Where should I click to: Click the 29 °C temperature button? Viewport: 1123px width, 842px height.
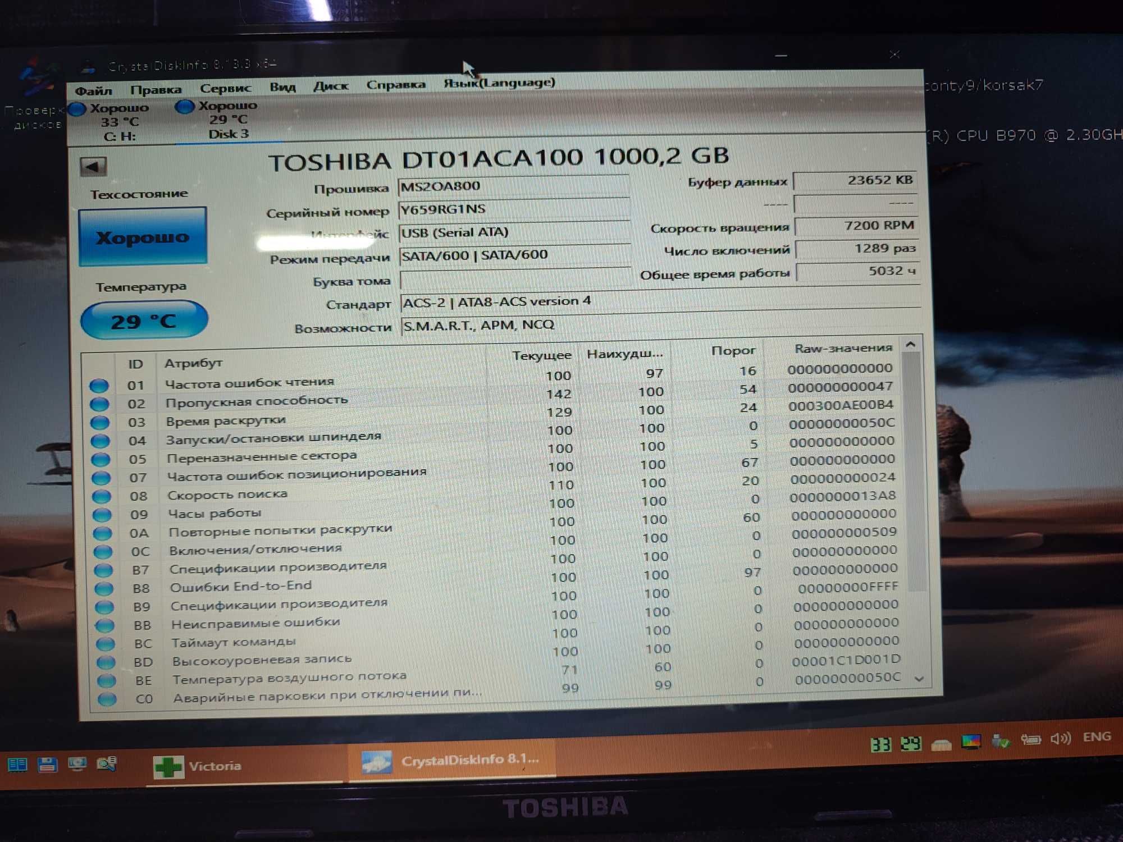pos(144,321)
